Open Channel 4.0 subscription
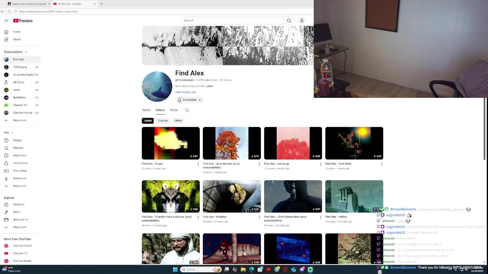The image size is (488, 274). tap(21, 105)
